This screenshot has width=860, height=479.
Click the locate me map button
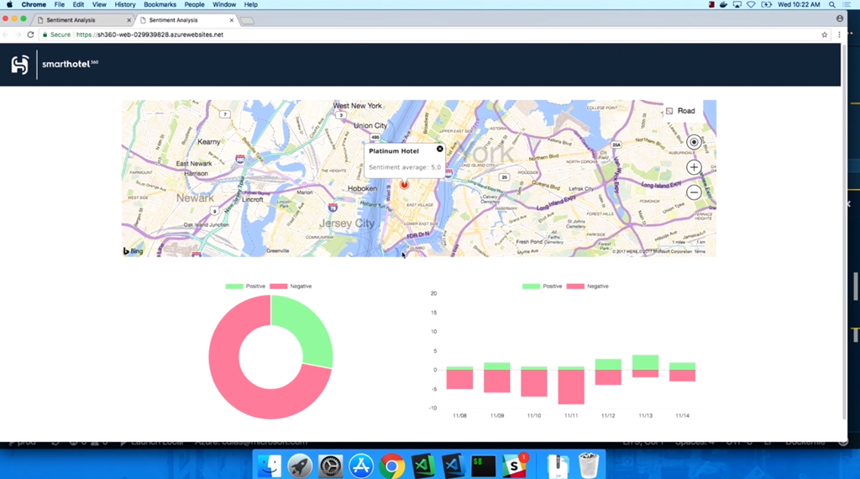pos(694,142)
